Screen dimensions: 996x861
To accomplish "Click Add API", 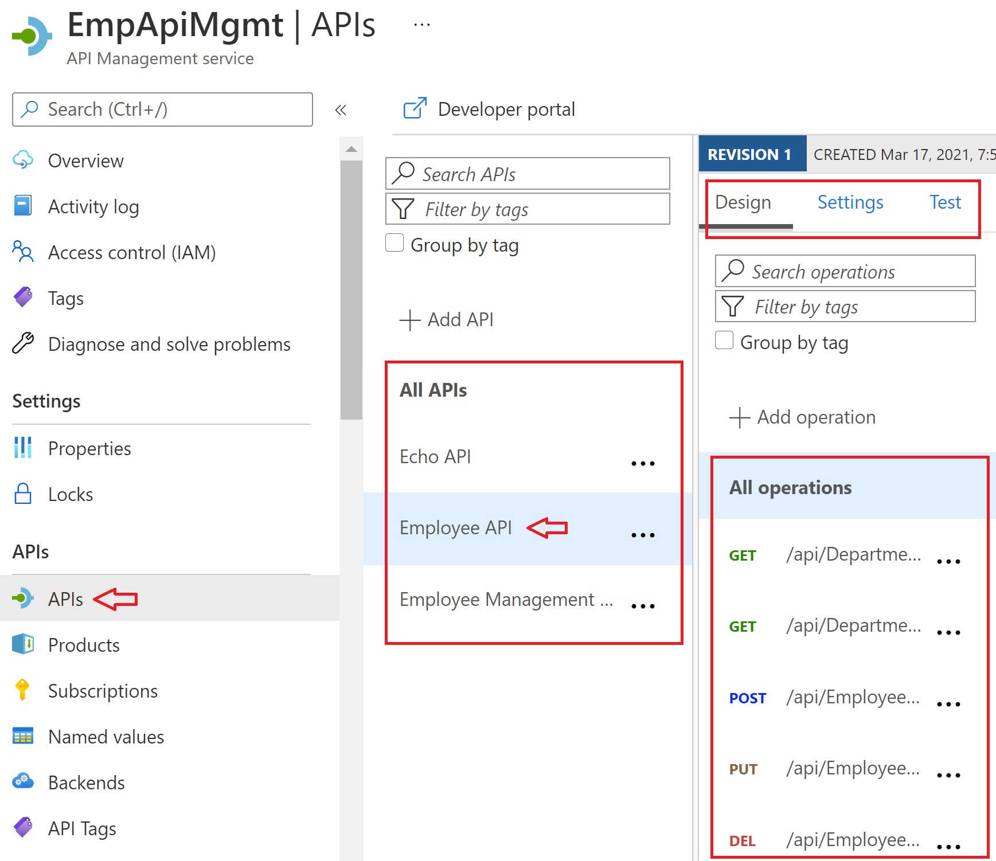I will [x=447, y=319].
